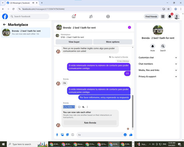This screenshot has width=184, height=147.
Task: Bookmark this page with star icon
Action: 169,9
